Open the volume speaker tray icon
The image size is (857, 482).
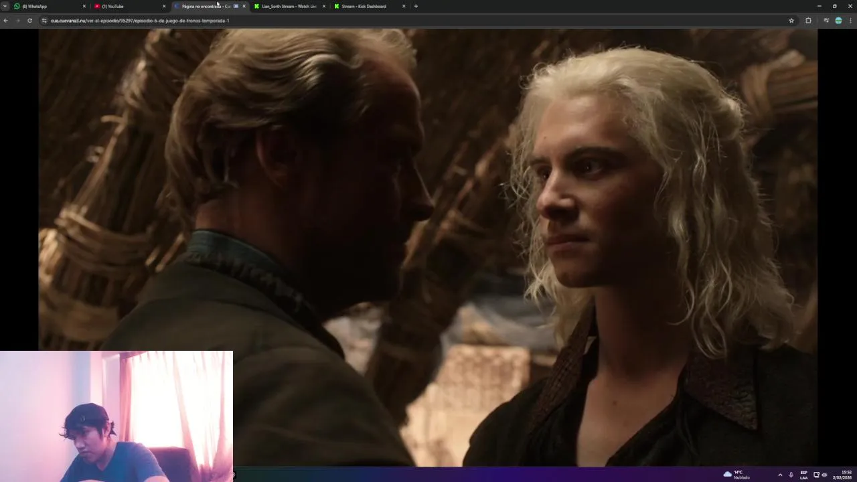[x=824, y=475]
